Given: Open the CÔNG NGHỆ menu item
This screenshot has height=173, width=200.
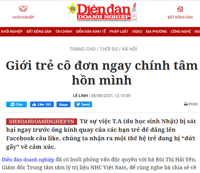Looking at the screenshot, I should click(x=181, y=31).
